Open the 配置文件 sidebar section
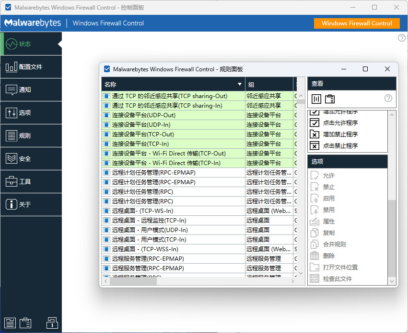Viewport: 408px width, 333px height. pyautogui.click(x=31, y=67)
